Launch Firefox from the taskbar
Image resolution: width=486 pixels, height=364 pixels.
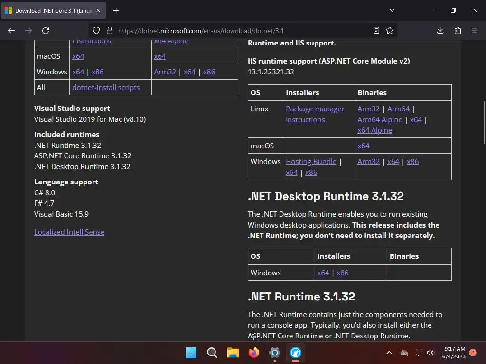click(254, 353)
